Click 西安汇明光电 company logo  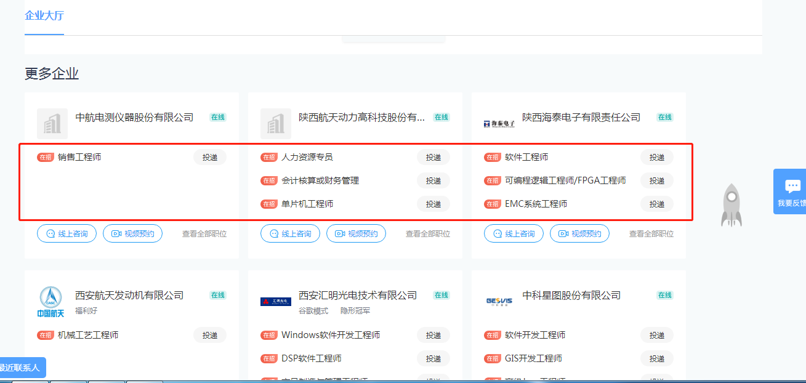pos(275,302)
